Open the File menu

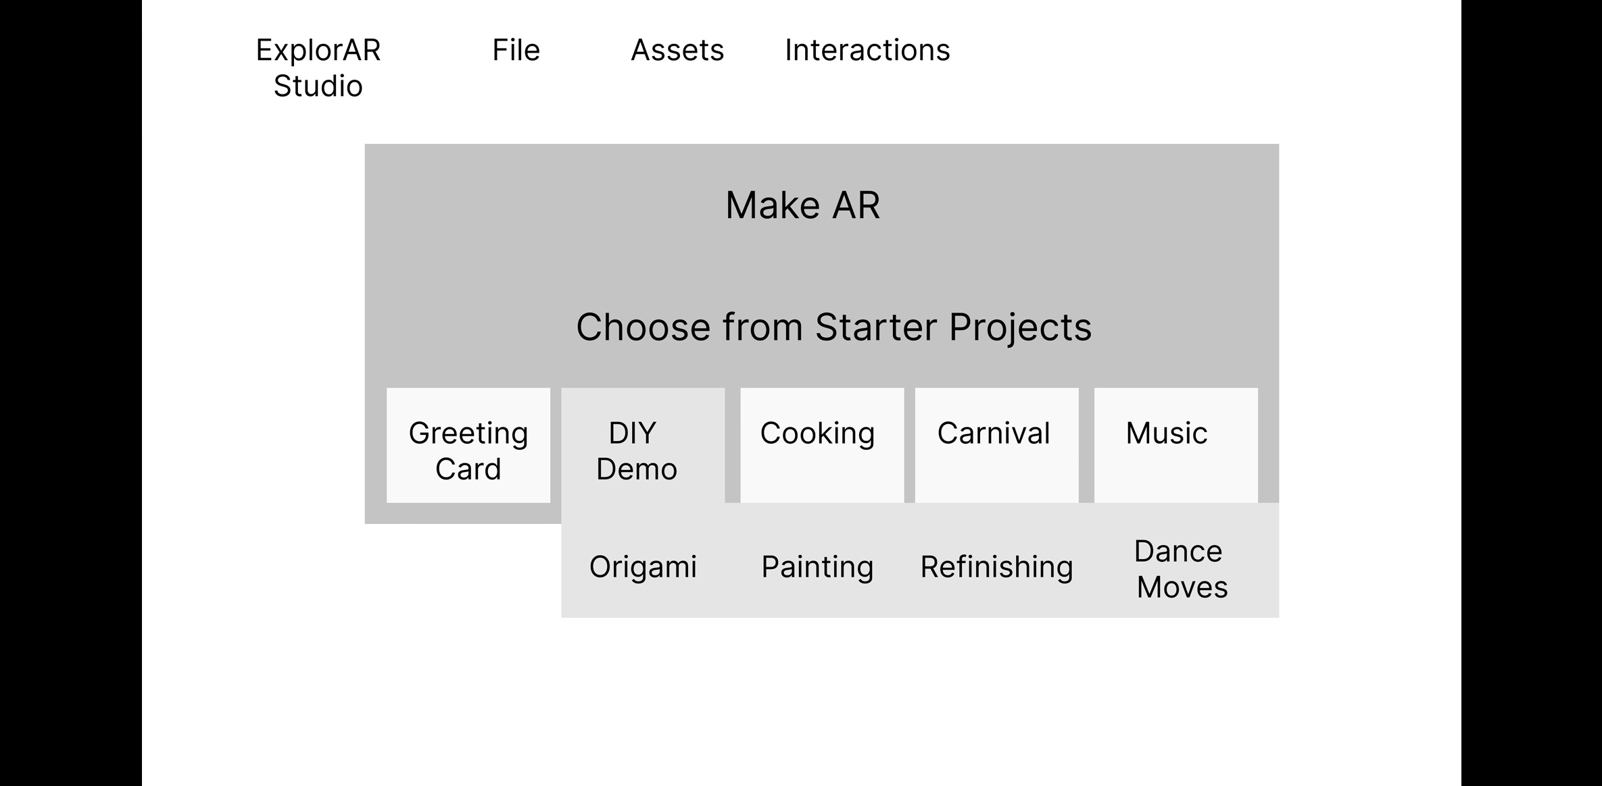[516, 50]
